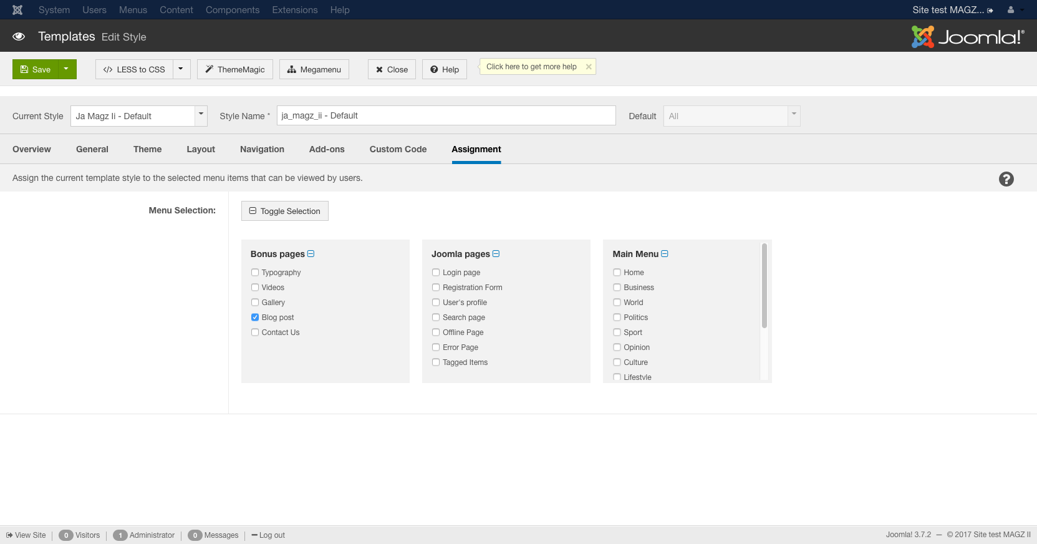Screen dimensions: 1037x544
Task: Check the Sport checkbox
Action: pos(617,332)
